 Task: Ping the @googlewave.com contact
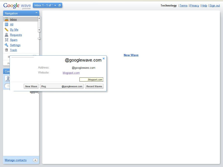click(62, 86)
